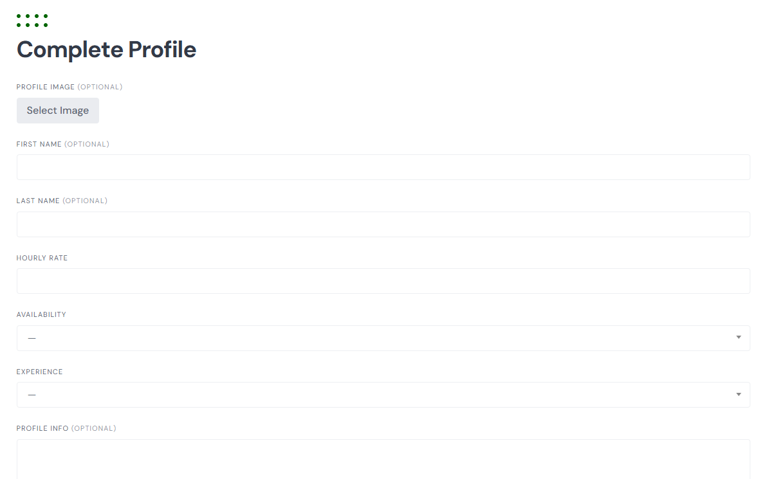This screenshot has height=479, width=760.
Task: Open the Availability dropdown field
Action: click(x=383, y=338)
